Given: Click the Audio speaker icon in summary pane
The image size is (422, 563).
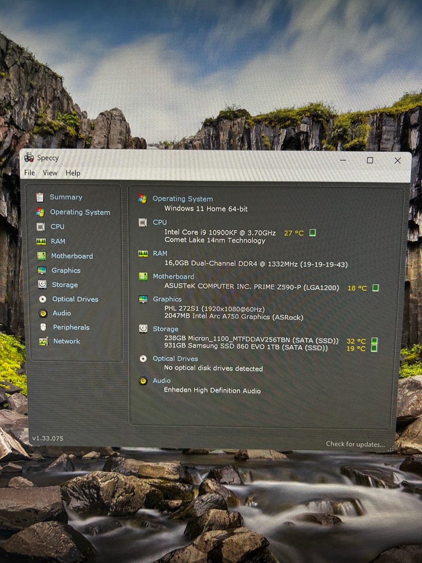Looking at the screenshot, I should pos(143,380).
